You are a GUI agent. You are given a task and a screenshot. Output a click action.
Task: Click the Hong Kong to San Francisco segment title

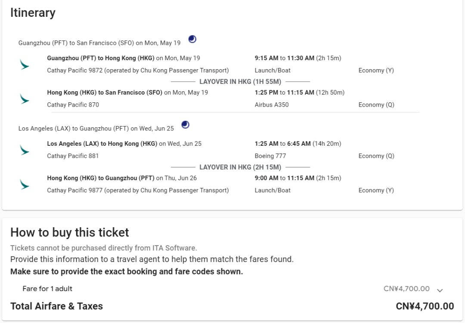click(x=105, y=92)
